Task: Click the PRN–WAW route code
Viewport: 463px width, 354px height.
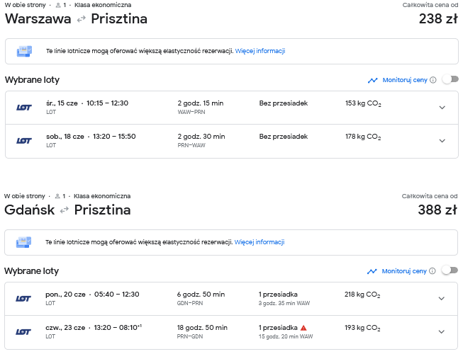Action: [x=191, y=145]
